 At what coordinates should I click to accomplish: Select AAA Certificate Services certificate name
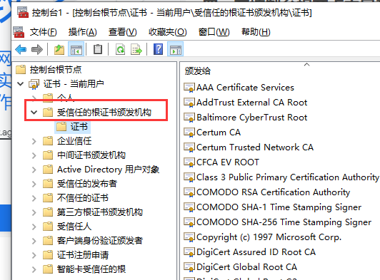coord(245,88)
